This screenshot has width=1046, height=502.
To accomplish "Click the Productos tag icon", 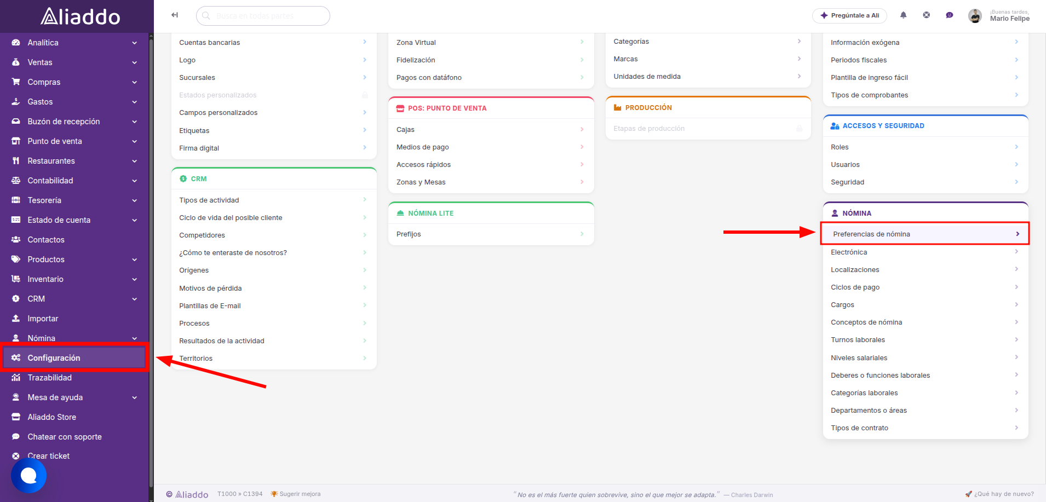I will (16, 259).
